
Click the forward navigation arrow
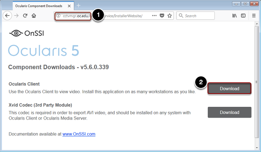(x=16, y=16)
